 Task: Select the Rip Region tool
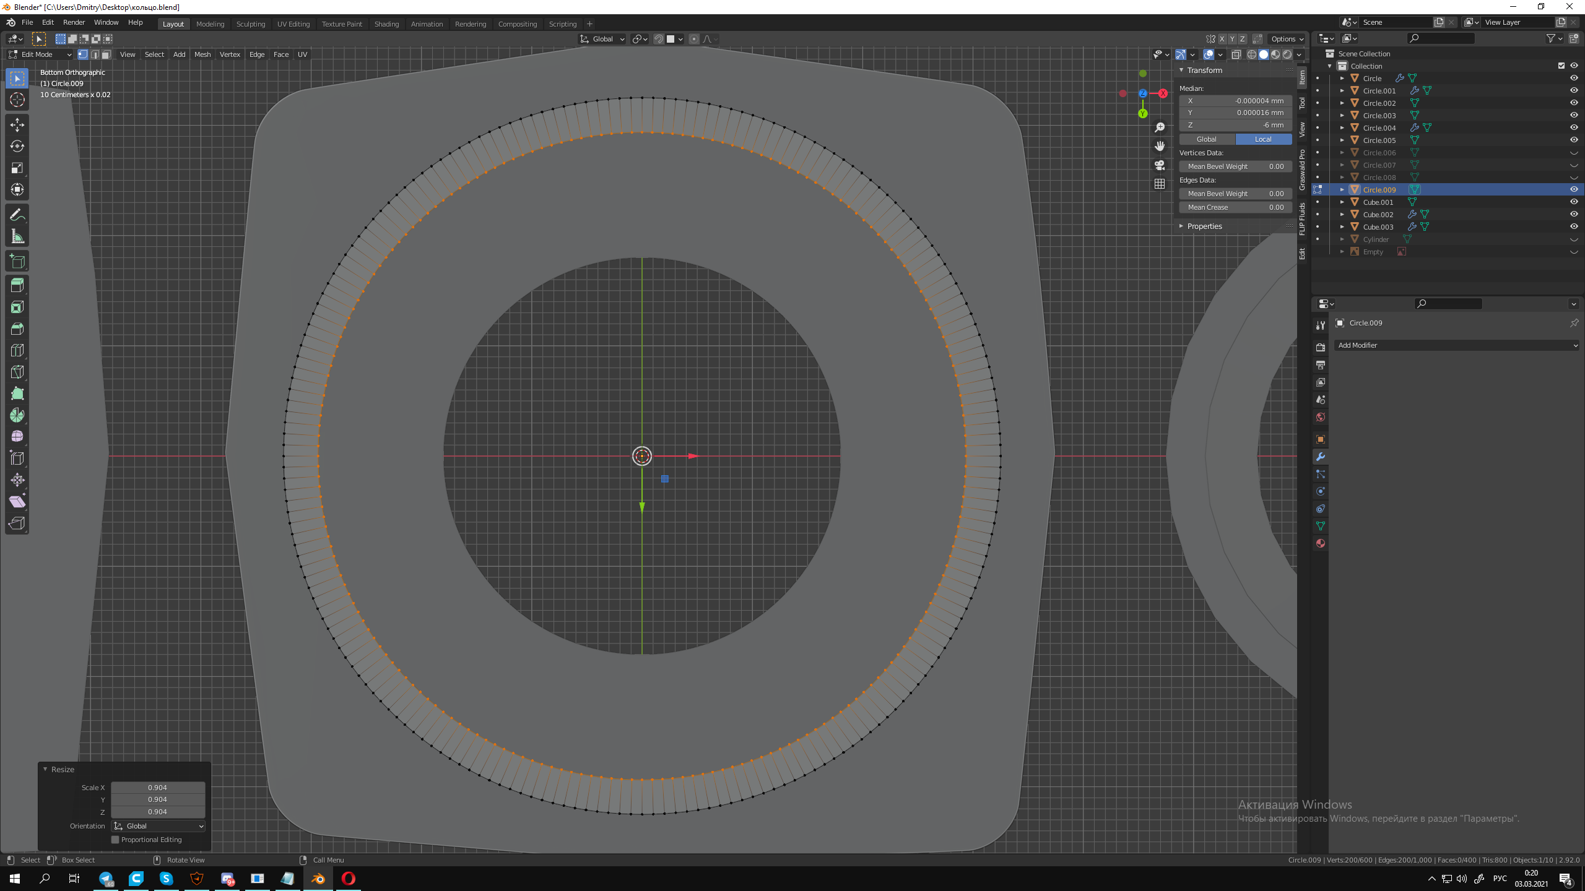(x=17, y=524)
